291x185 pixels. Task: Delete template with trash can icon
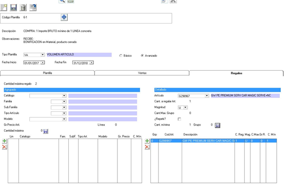23,7
